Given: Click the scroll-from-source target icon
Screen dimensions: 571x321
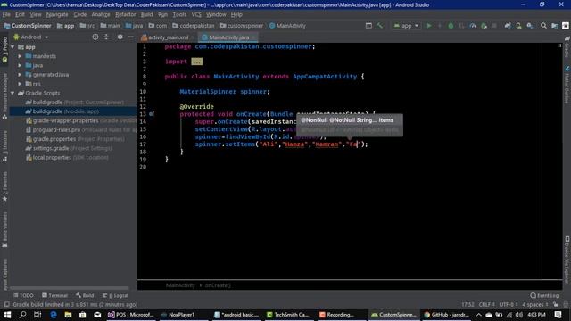Looking at the screenshot, I should pos(95,37).
